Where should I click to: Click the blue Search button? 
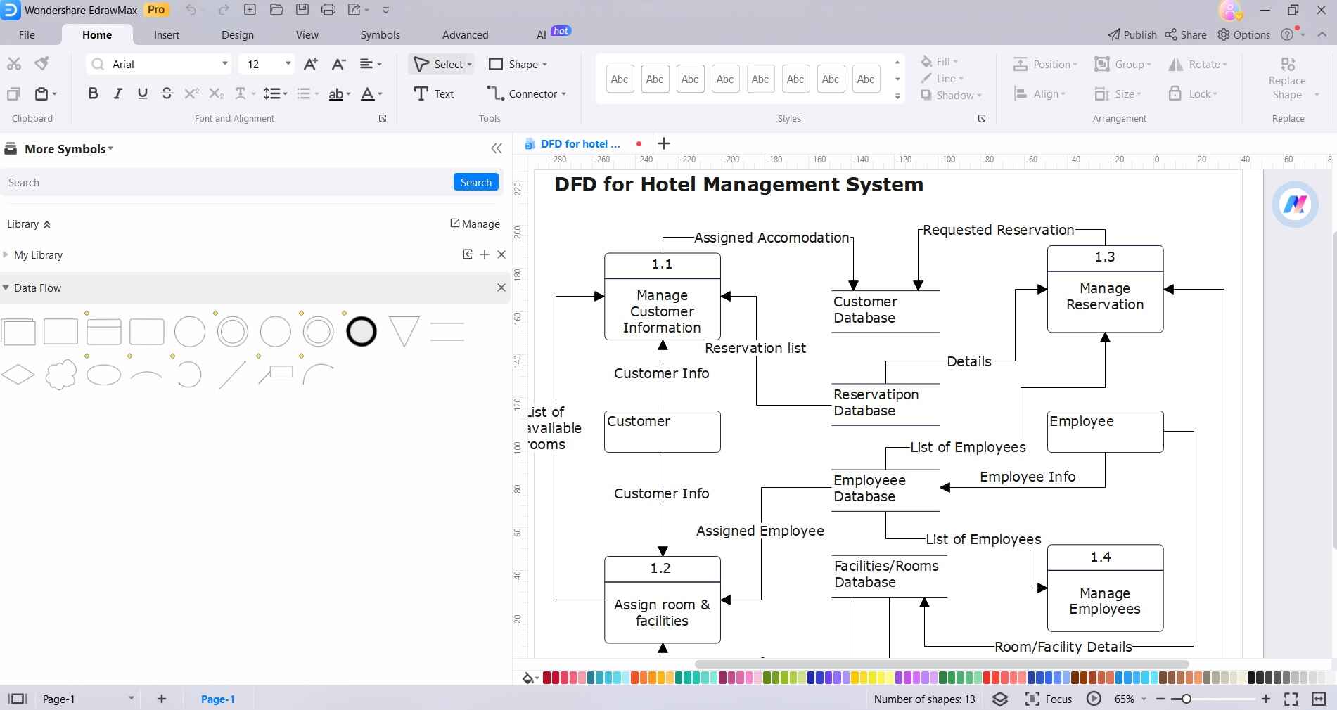(x=476, y=182)
